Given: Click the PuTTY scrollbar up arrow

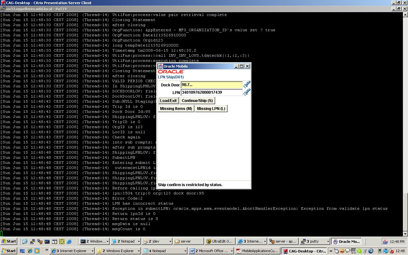Looking at the screenshot, I should click(x=405, y=15).
